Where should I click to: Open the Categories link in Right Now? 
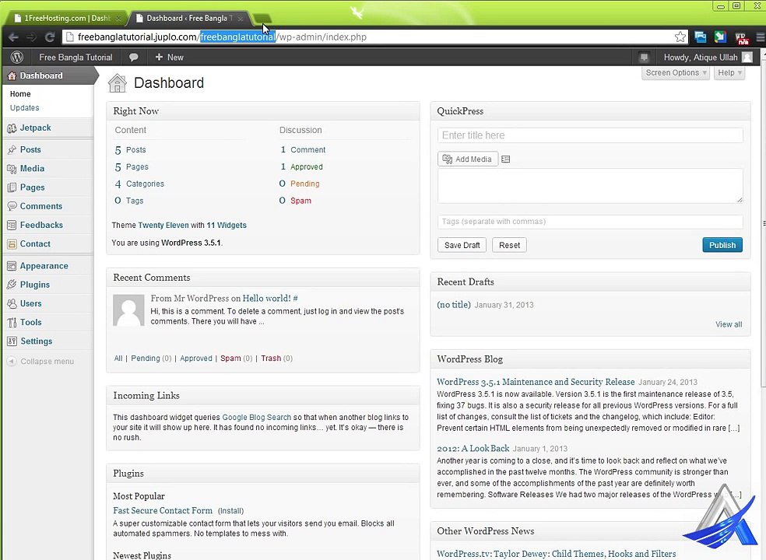tap(145, 184)
